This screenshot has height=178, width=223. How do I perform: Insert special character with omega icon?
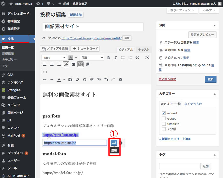(x=84, y=79)
